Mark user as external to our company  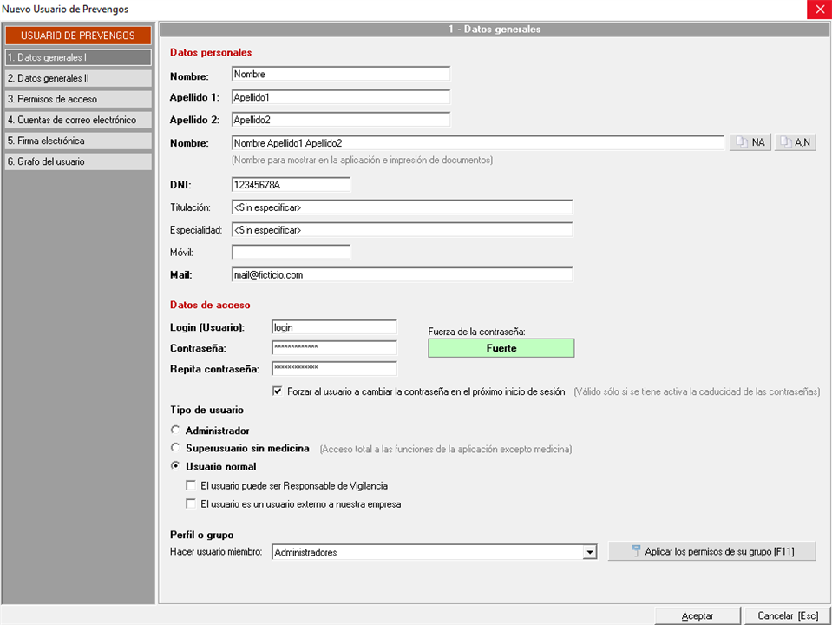(191, 503)
